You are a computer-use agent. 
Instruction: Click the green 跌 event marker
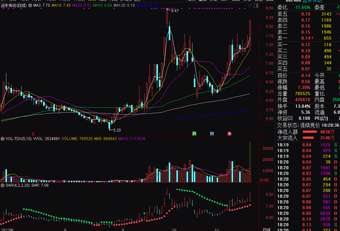pos(194,133)
